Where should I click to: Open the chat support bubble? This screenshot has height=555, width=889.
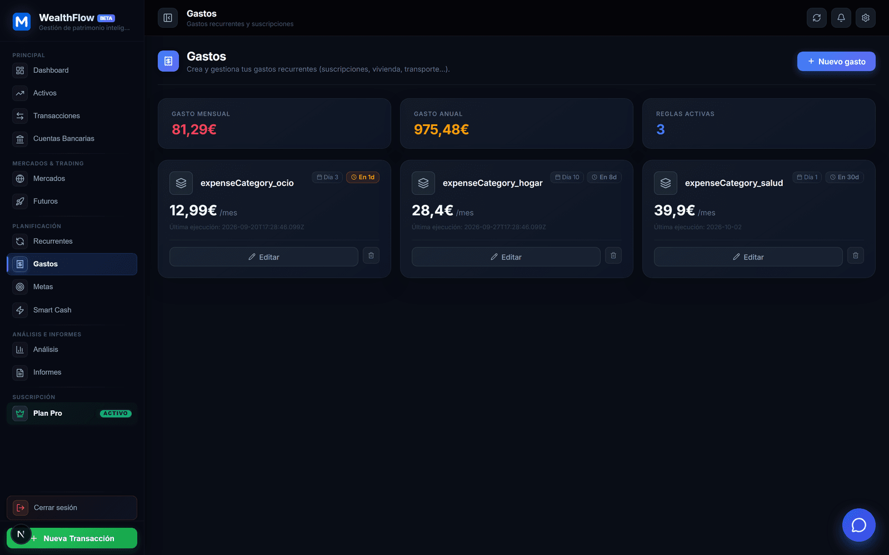tap(858, 525)
